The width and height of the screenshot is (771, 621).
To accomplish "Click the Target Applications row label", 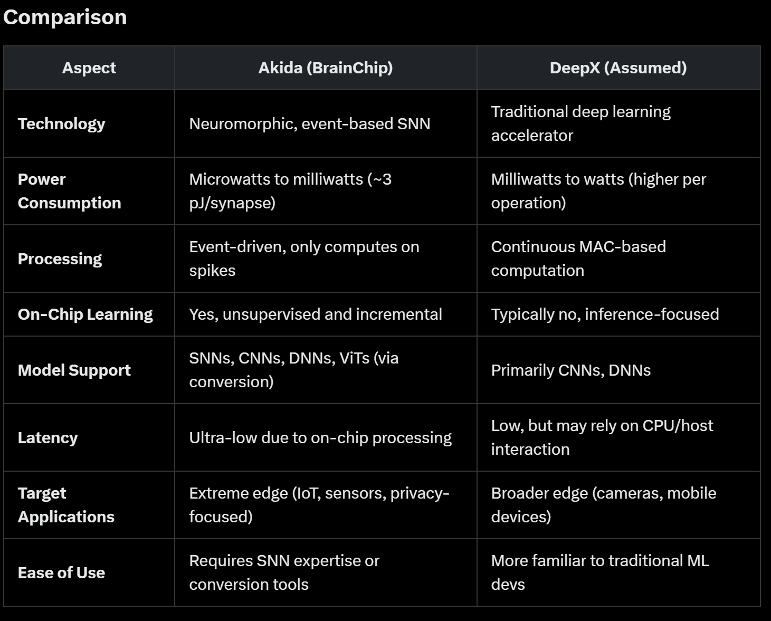I will 66,505.
